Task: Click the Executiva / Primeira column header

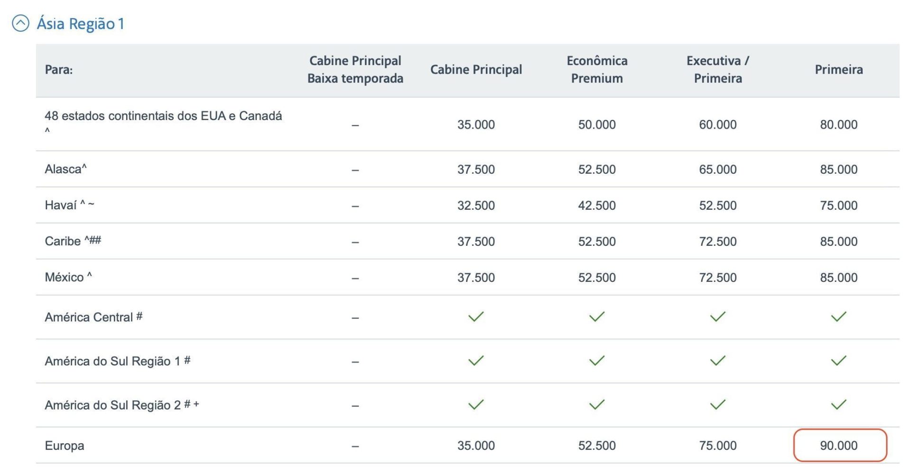Action: 718,69
